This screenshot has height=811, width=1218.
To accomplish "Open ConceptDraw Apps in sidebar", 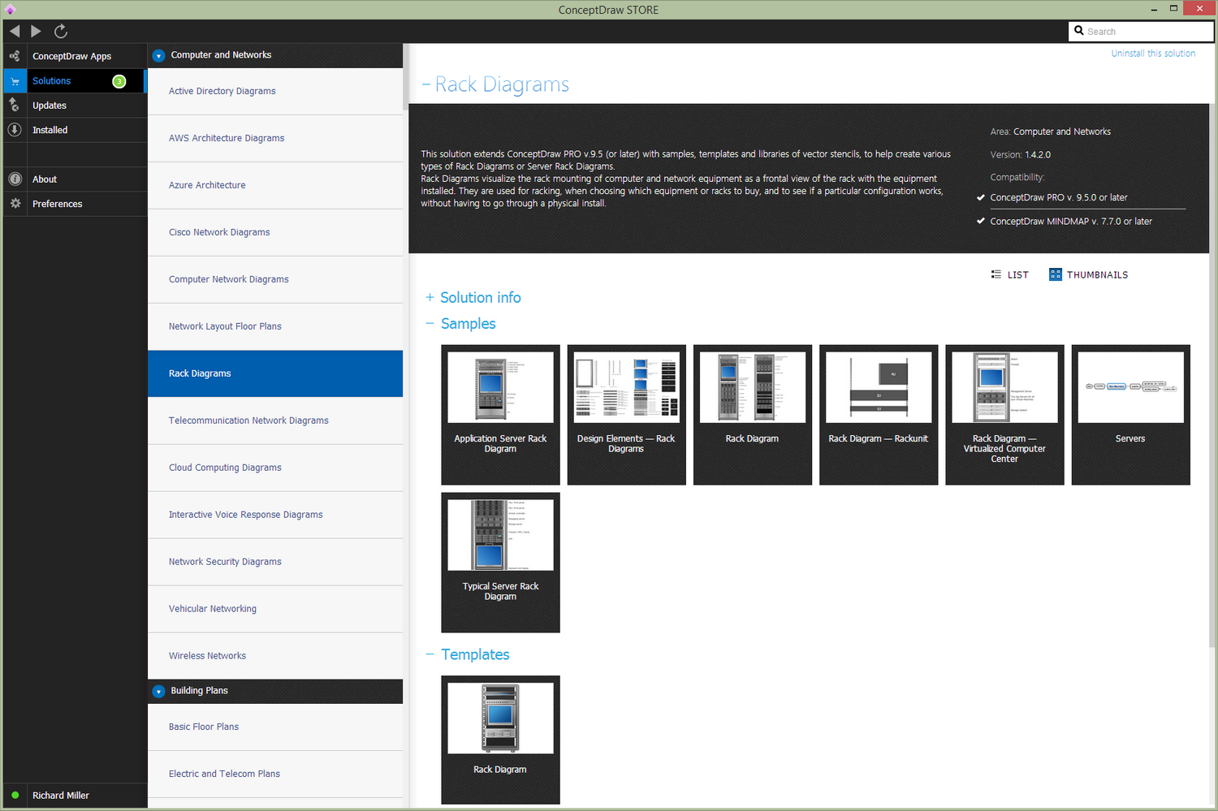I will (x=71, y=56).
